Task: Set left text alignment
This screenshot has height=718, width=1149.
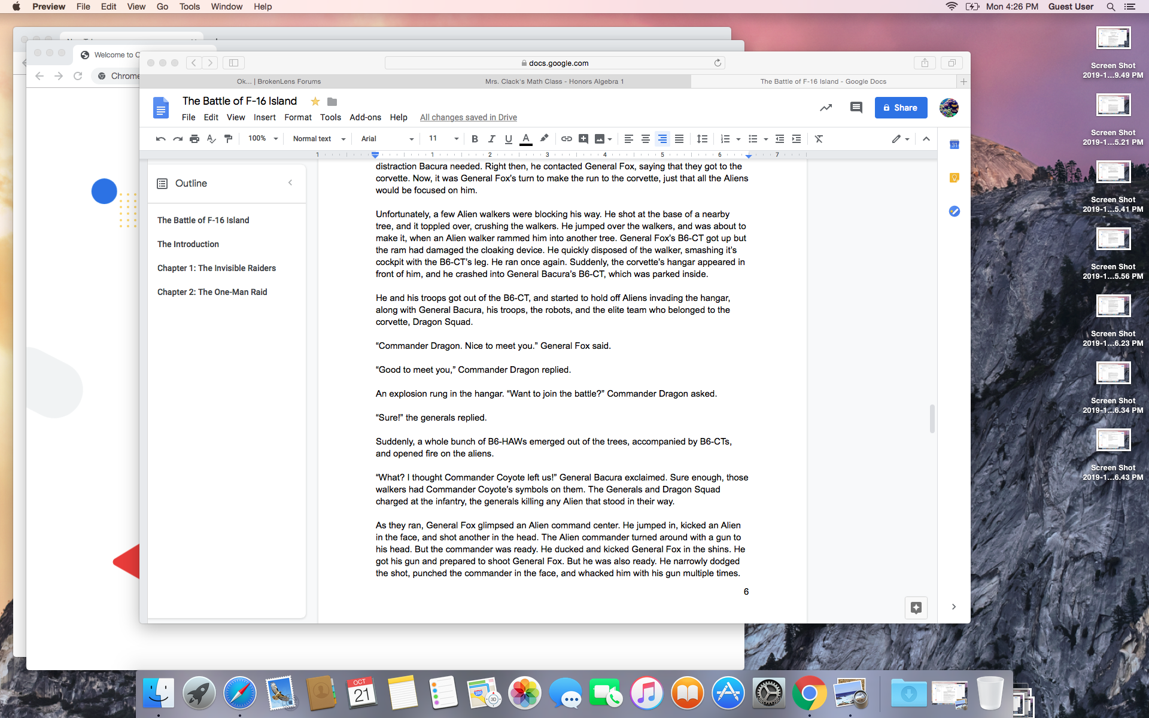Action: click(629, 139)
